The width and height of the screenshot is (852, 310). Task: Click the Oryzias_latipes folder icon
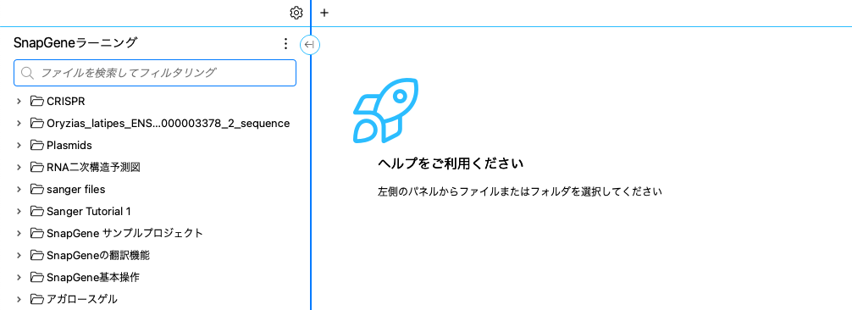pos(37,123)
